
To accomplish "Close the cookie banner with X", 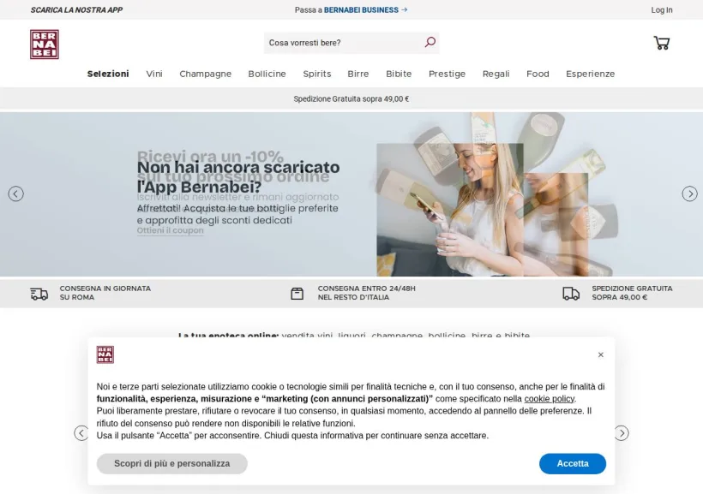I will click(x=601, y=354).
